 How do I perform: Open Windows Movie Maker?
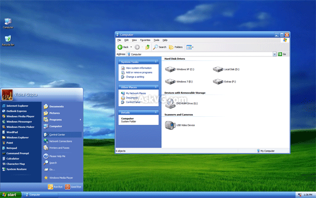[x=18, y=127]
